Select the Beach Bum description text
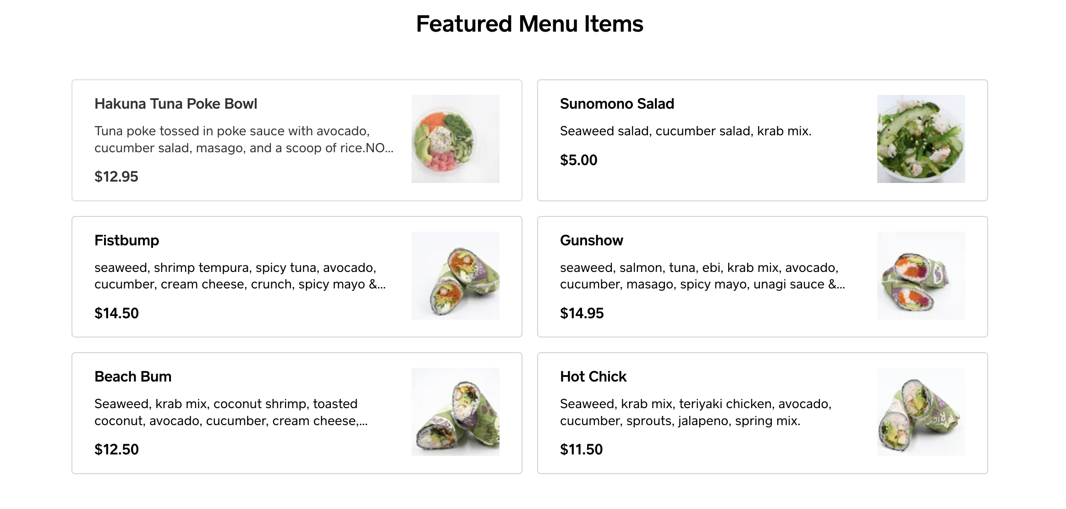The image size is (1066, 509). [229, 411]
